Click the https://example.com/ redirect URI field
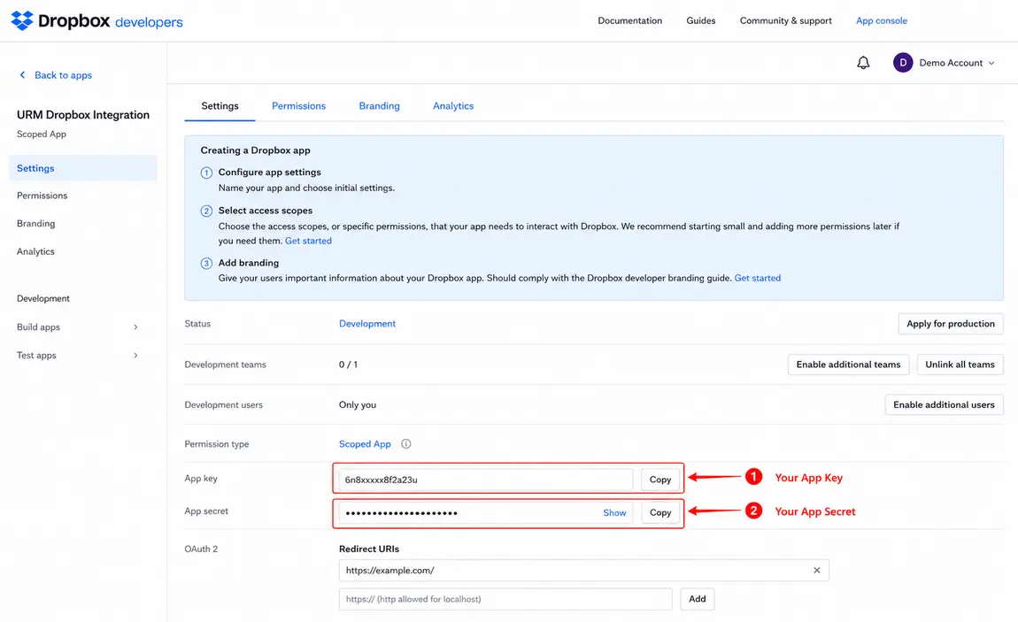Screen dimensions: 1018x622 [583, 571]
